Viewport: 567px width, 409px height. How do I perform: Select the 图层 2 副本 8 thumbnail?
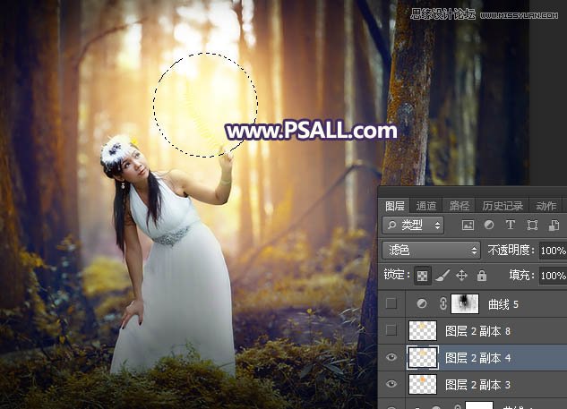423,330
